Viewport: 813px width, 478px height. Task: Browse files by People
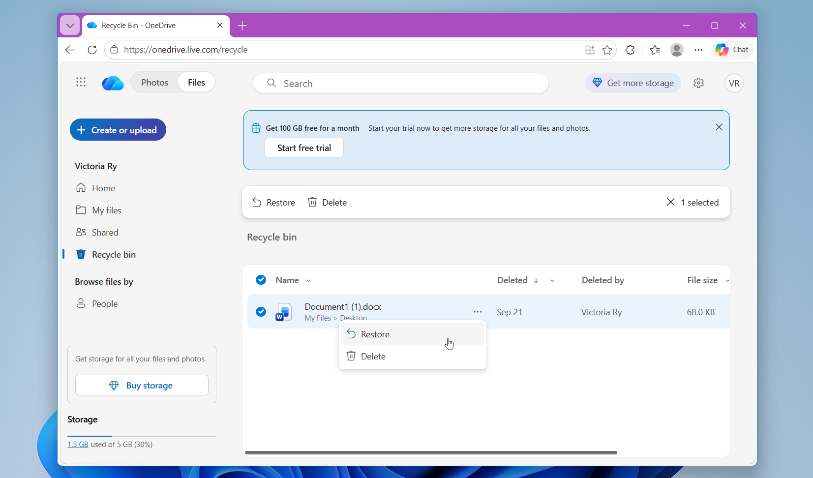pos(97,304)
